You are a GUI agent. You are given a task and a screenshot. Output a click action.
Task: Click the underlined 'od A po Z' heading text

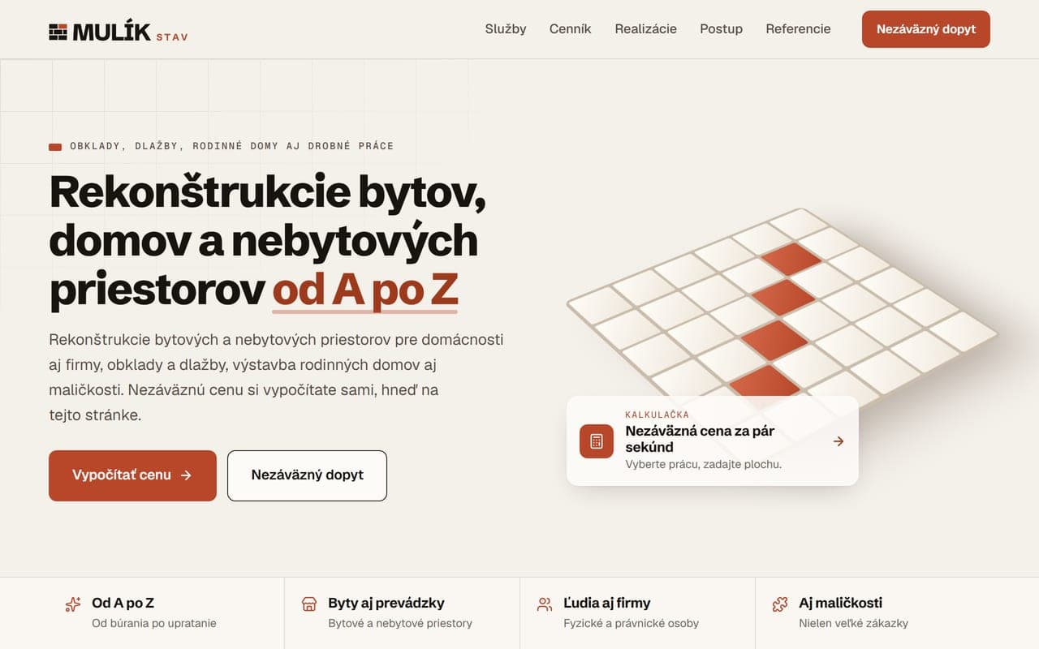click(x=365, y=292)
